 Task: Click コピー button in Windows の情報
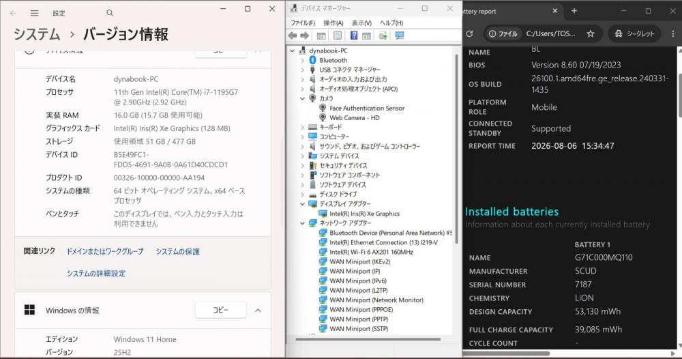[220, 310]
